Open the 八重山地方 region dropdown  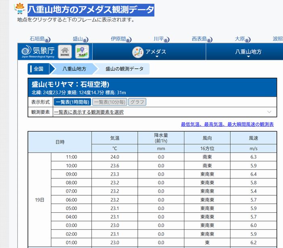[x=248, y=52]
